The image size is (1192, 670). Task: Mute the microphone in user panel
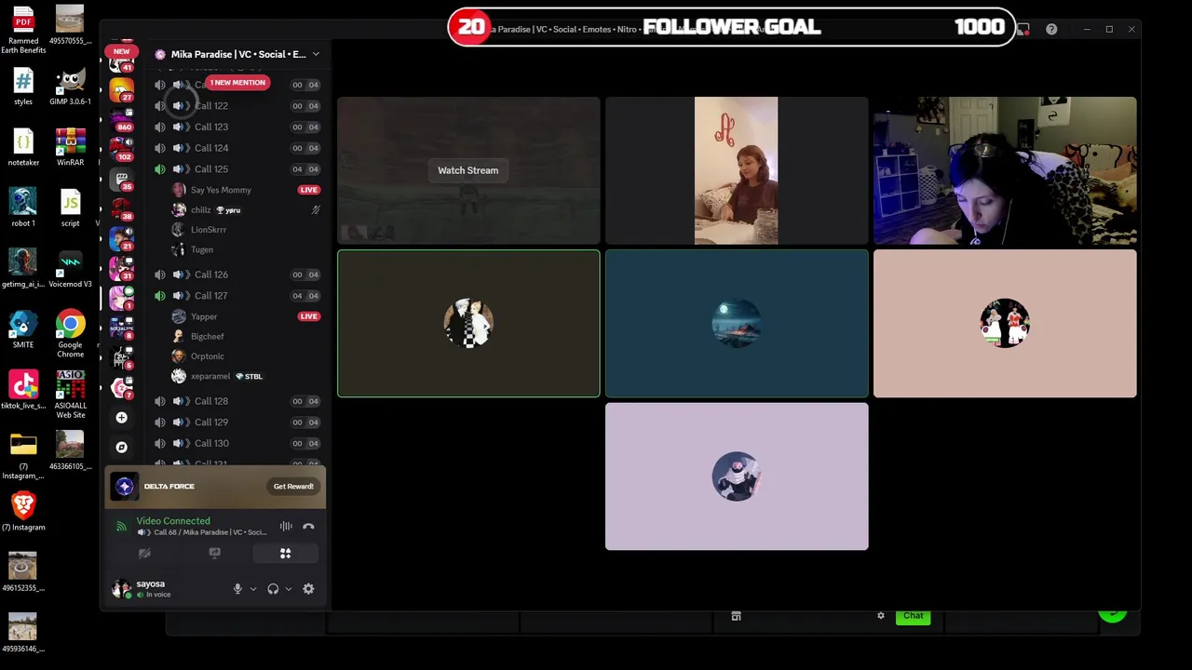click(237, 588)
